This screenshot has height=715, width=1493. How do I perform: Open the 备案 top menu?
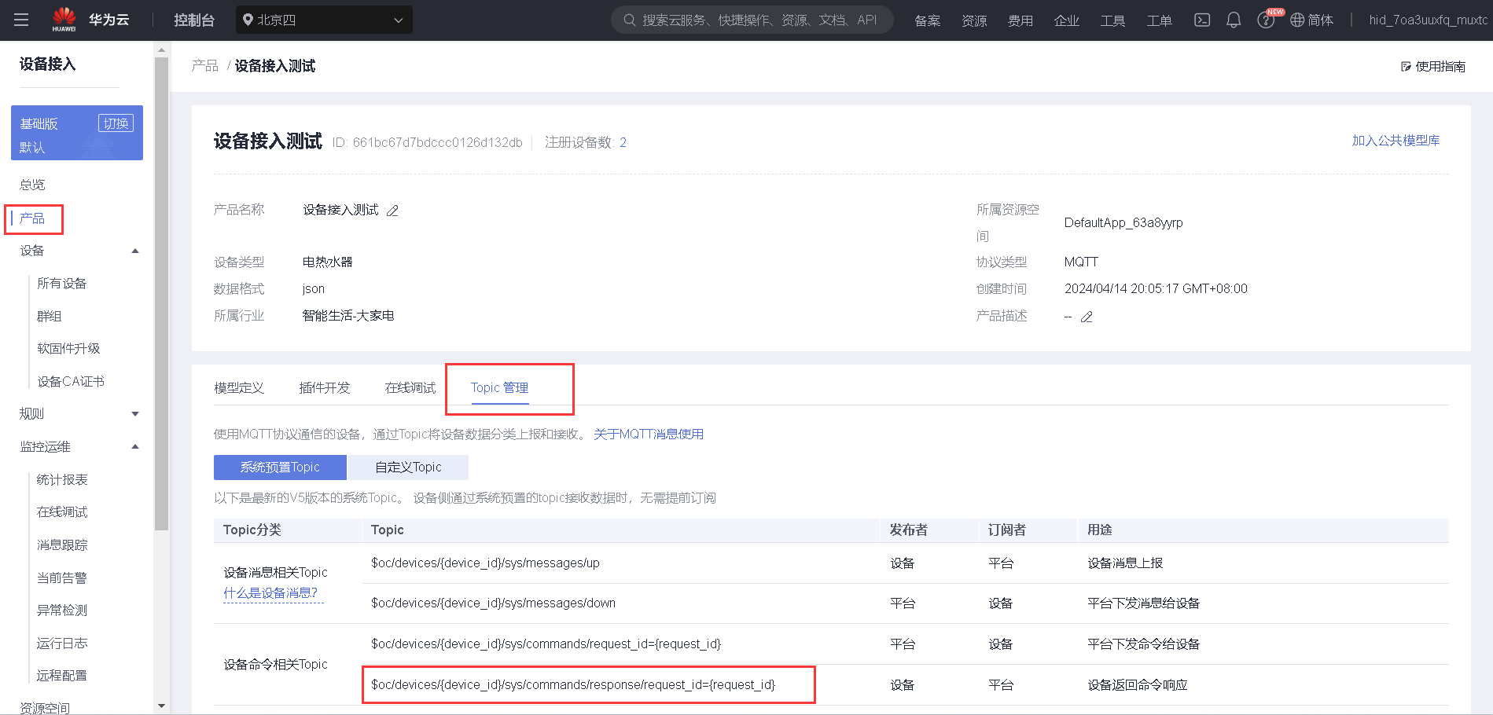tap(928, 20)
